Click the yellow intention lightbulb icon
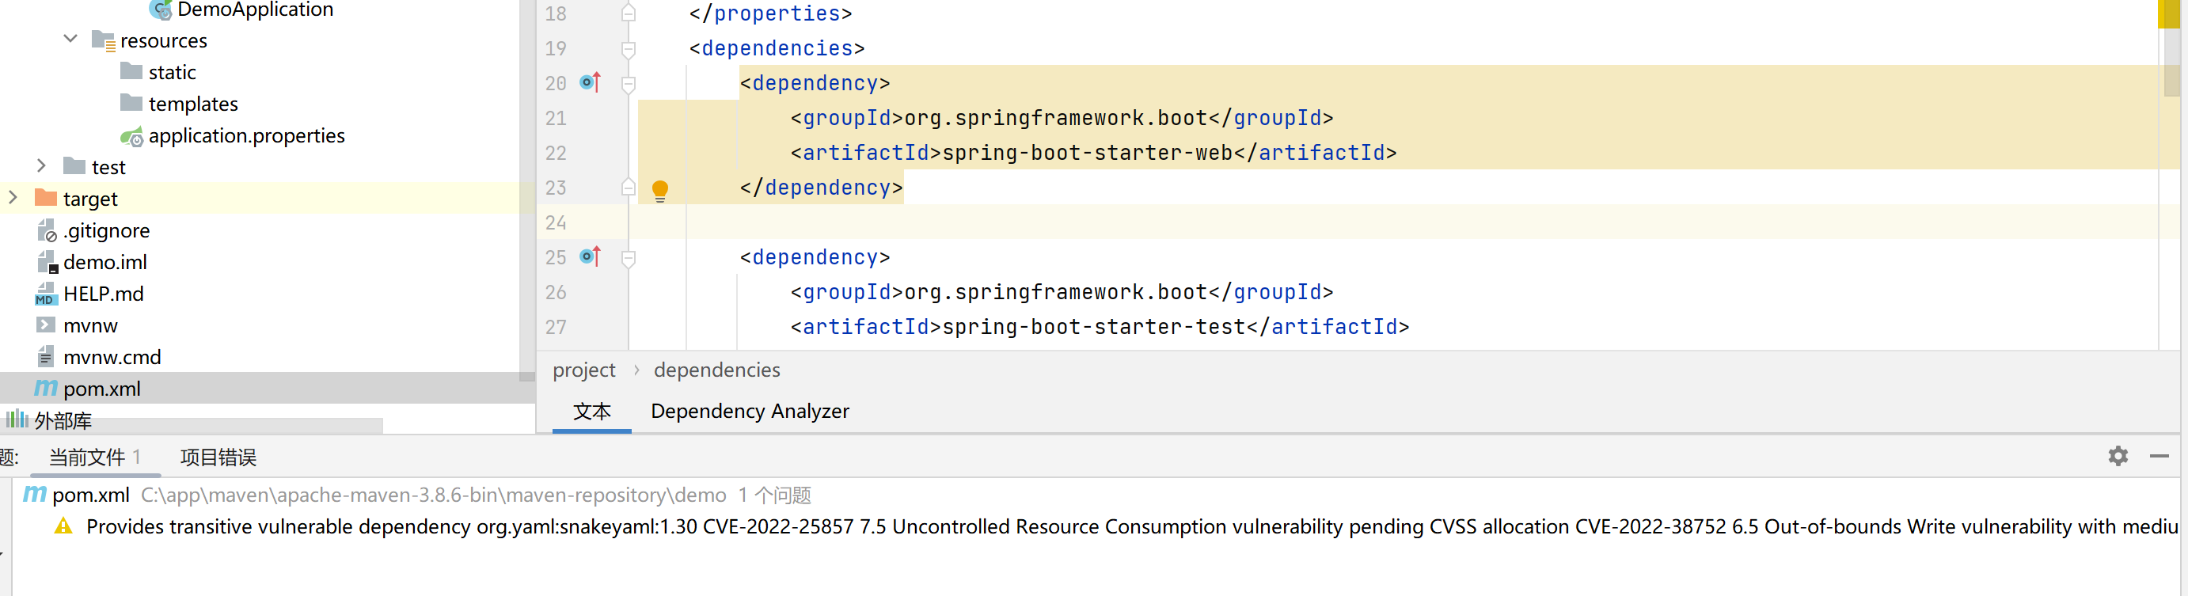The image size is (2188, 596). click(x=660, y=189)
